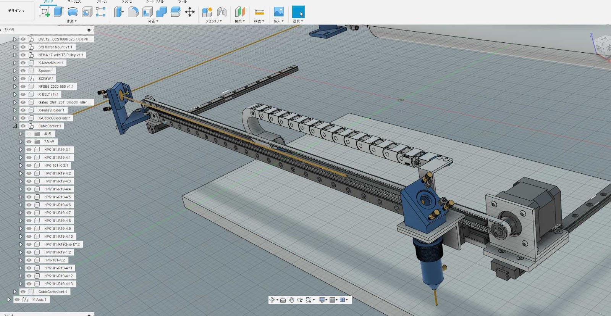Open the デザイン workspace dropdown
Screen dimensions: 611x316
(x=16, y=11)
